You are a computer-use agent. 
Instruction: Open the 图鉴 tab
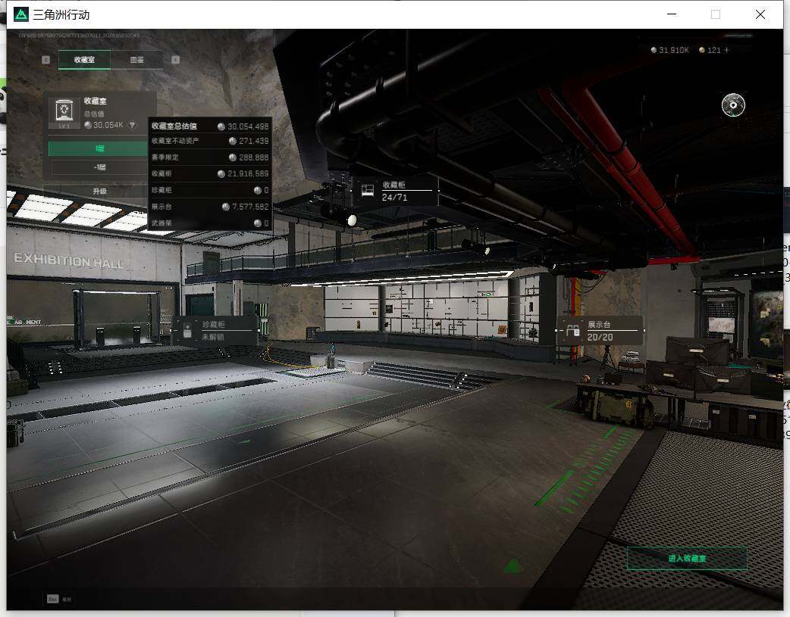click(x=136, y=59)
